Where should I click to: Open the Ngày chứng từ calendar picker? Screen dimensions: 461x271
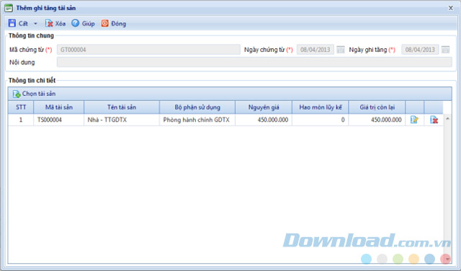click(x=341, y=50)
